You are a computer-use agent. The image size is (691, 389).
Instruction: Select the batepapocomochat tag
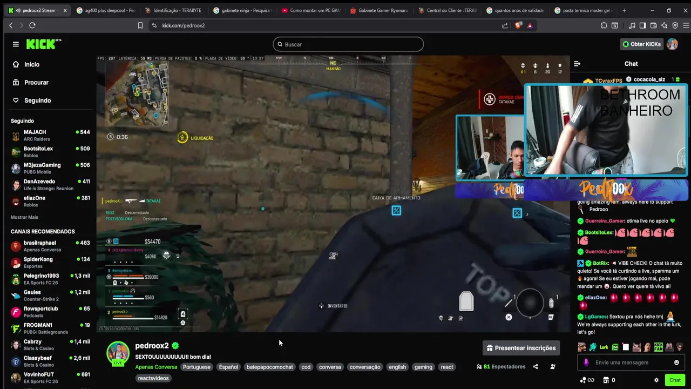coord(269,367)
